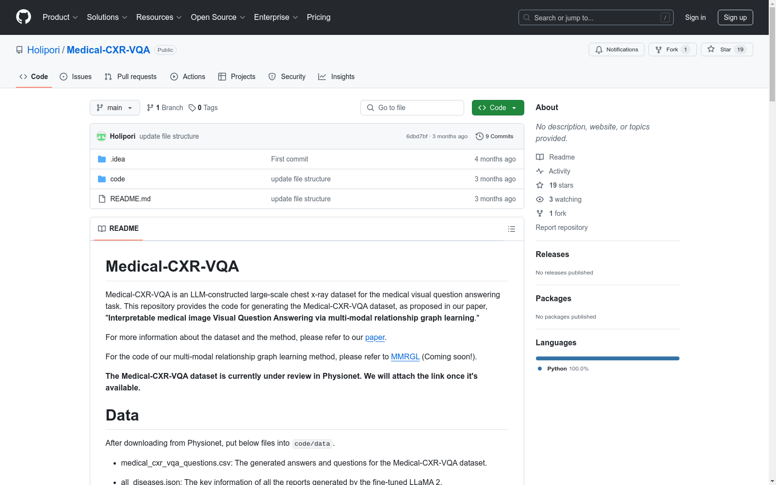This screenshot has width=776, height=485.
Task: Open the GitHub homepage logo
Action: click(x=23, y=17)
